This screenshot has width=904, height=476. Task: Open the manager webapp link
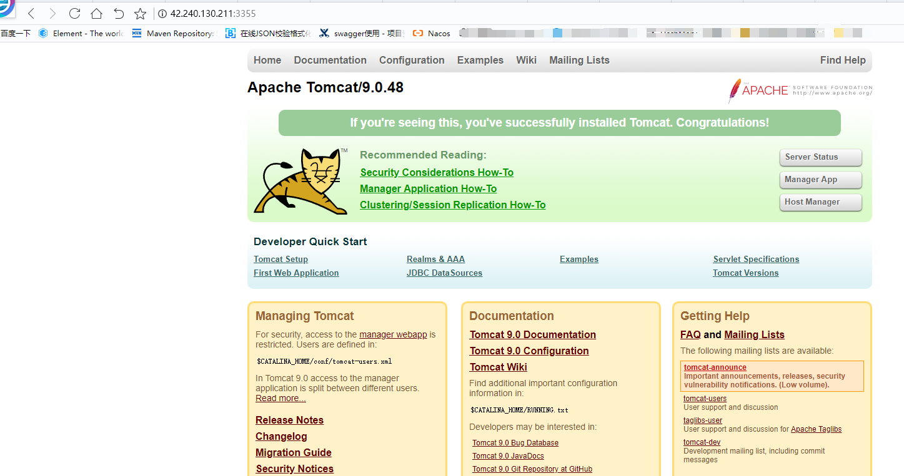(x=393, y=334)
